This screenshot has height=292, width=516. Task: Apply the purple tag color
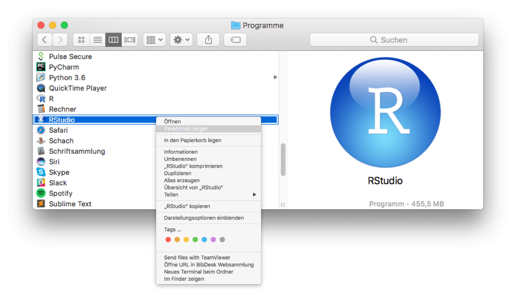point(213,240)
